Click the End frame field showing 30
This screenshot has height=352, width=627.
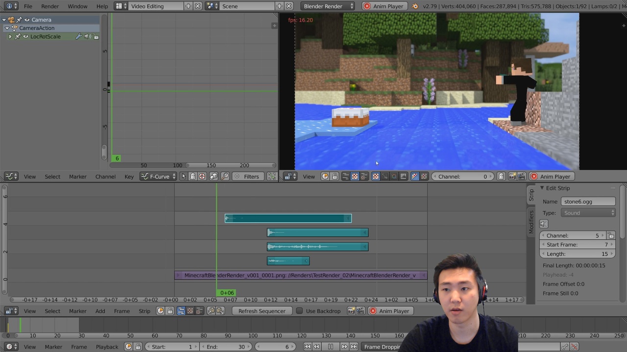(226, 347)
